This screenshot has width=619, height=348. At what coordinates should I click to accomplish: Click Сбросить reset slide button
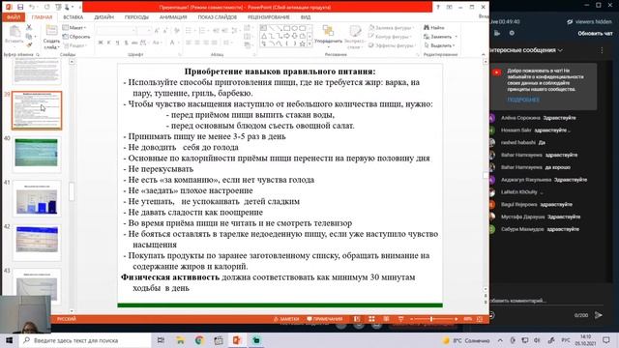pyautogui.click(x=76, y=37)
